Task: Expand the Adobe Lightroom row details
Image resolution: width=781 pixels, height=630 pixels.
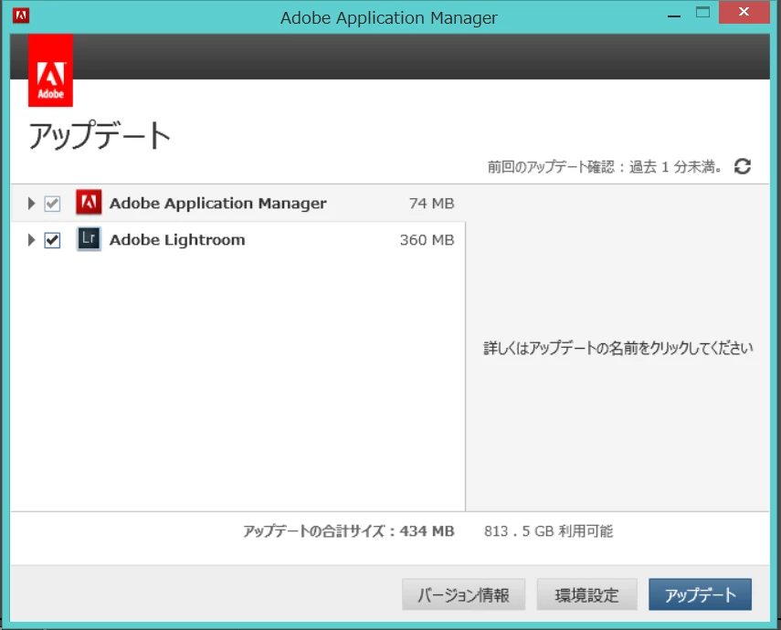Action: 31,240
